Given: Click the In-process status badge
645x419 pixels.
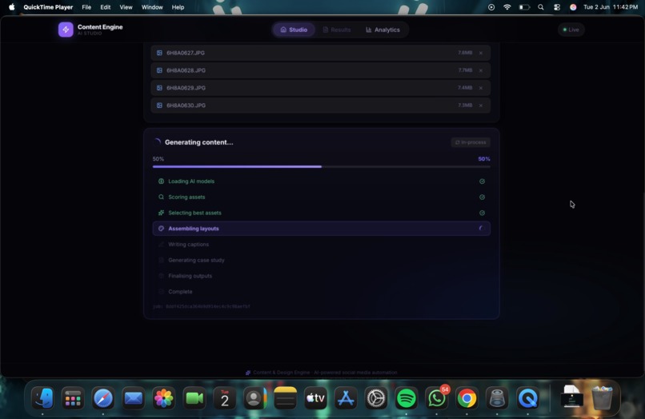Looking at the screenshot, I should click(x=471, y=142).
